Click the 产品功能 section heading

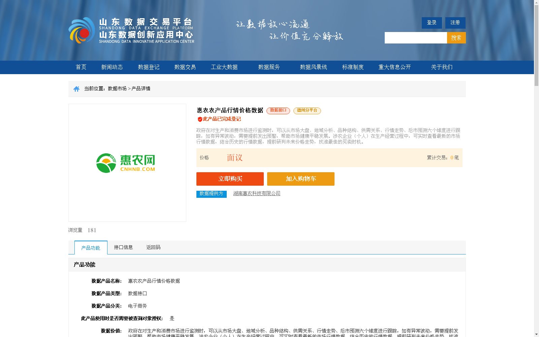[x=85, y=265]
